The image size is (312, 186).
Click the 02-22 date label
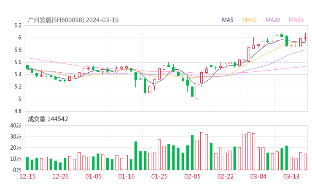(225, 176)
